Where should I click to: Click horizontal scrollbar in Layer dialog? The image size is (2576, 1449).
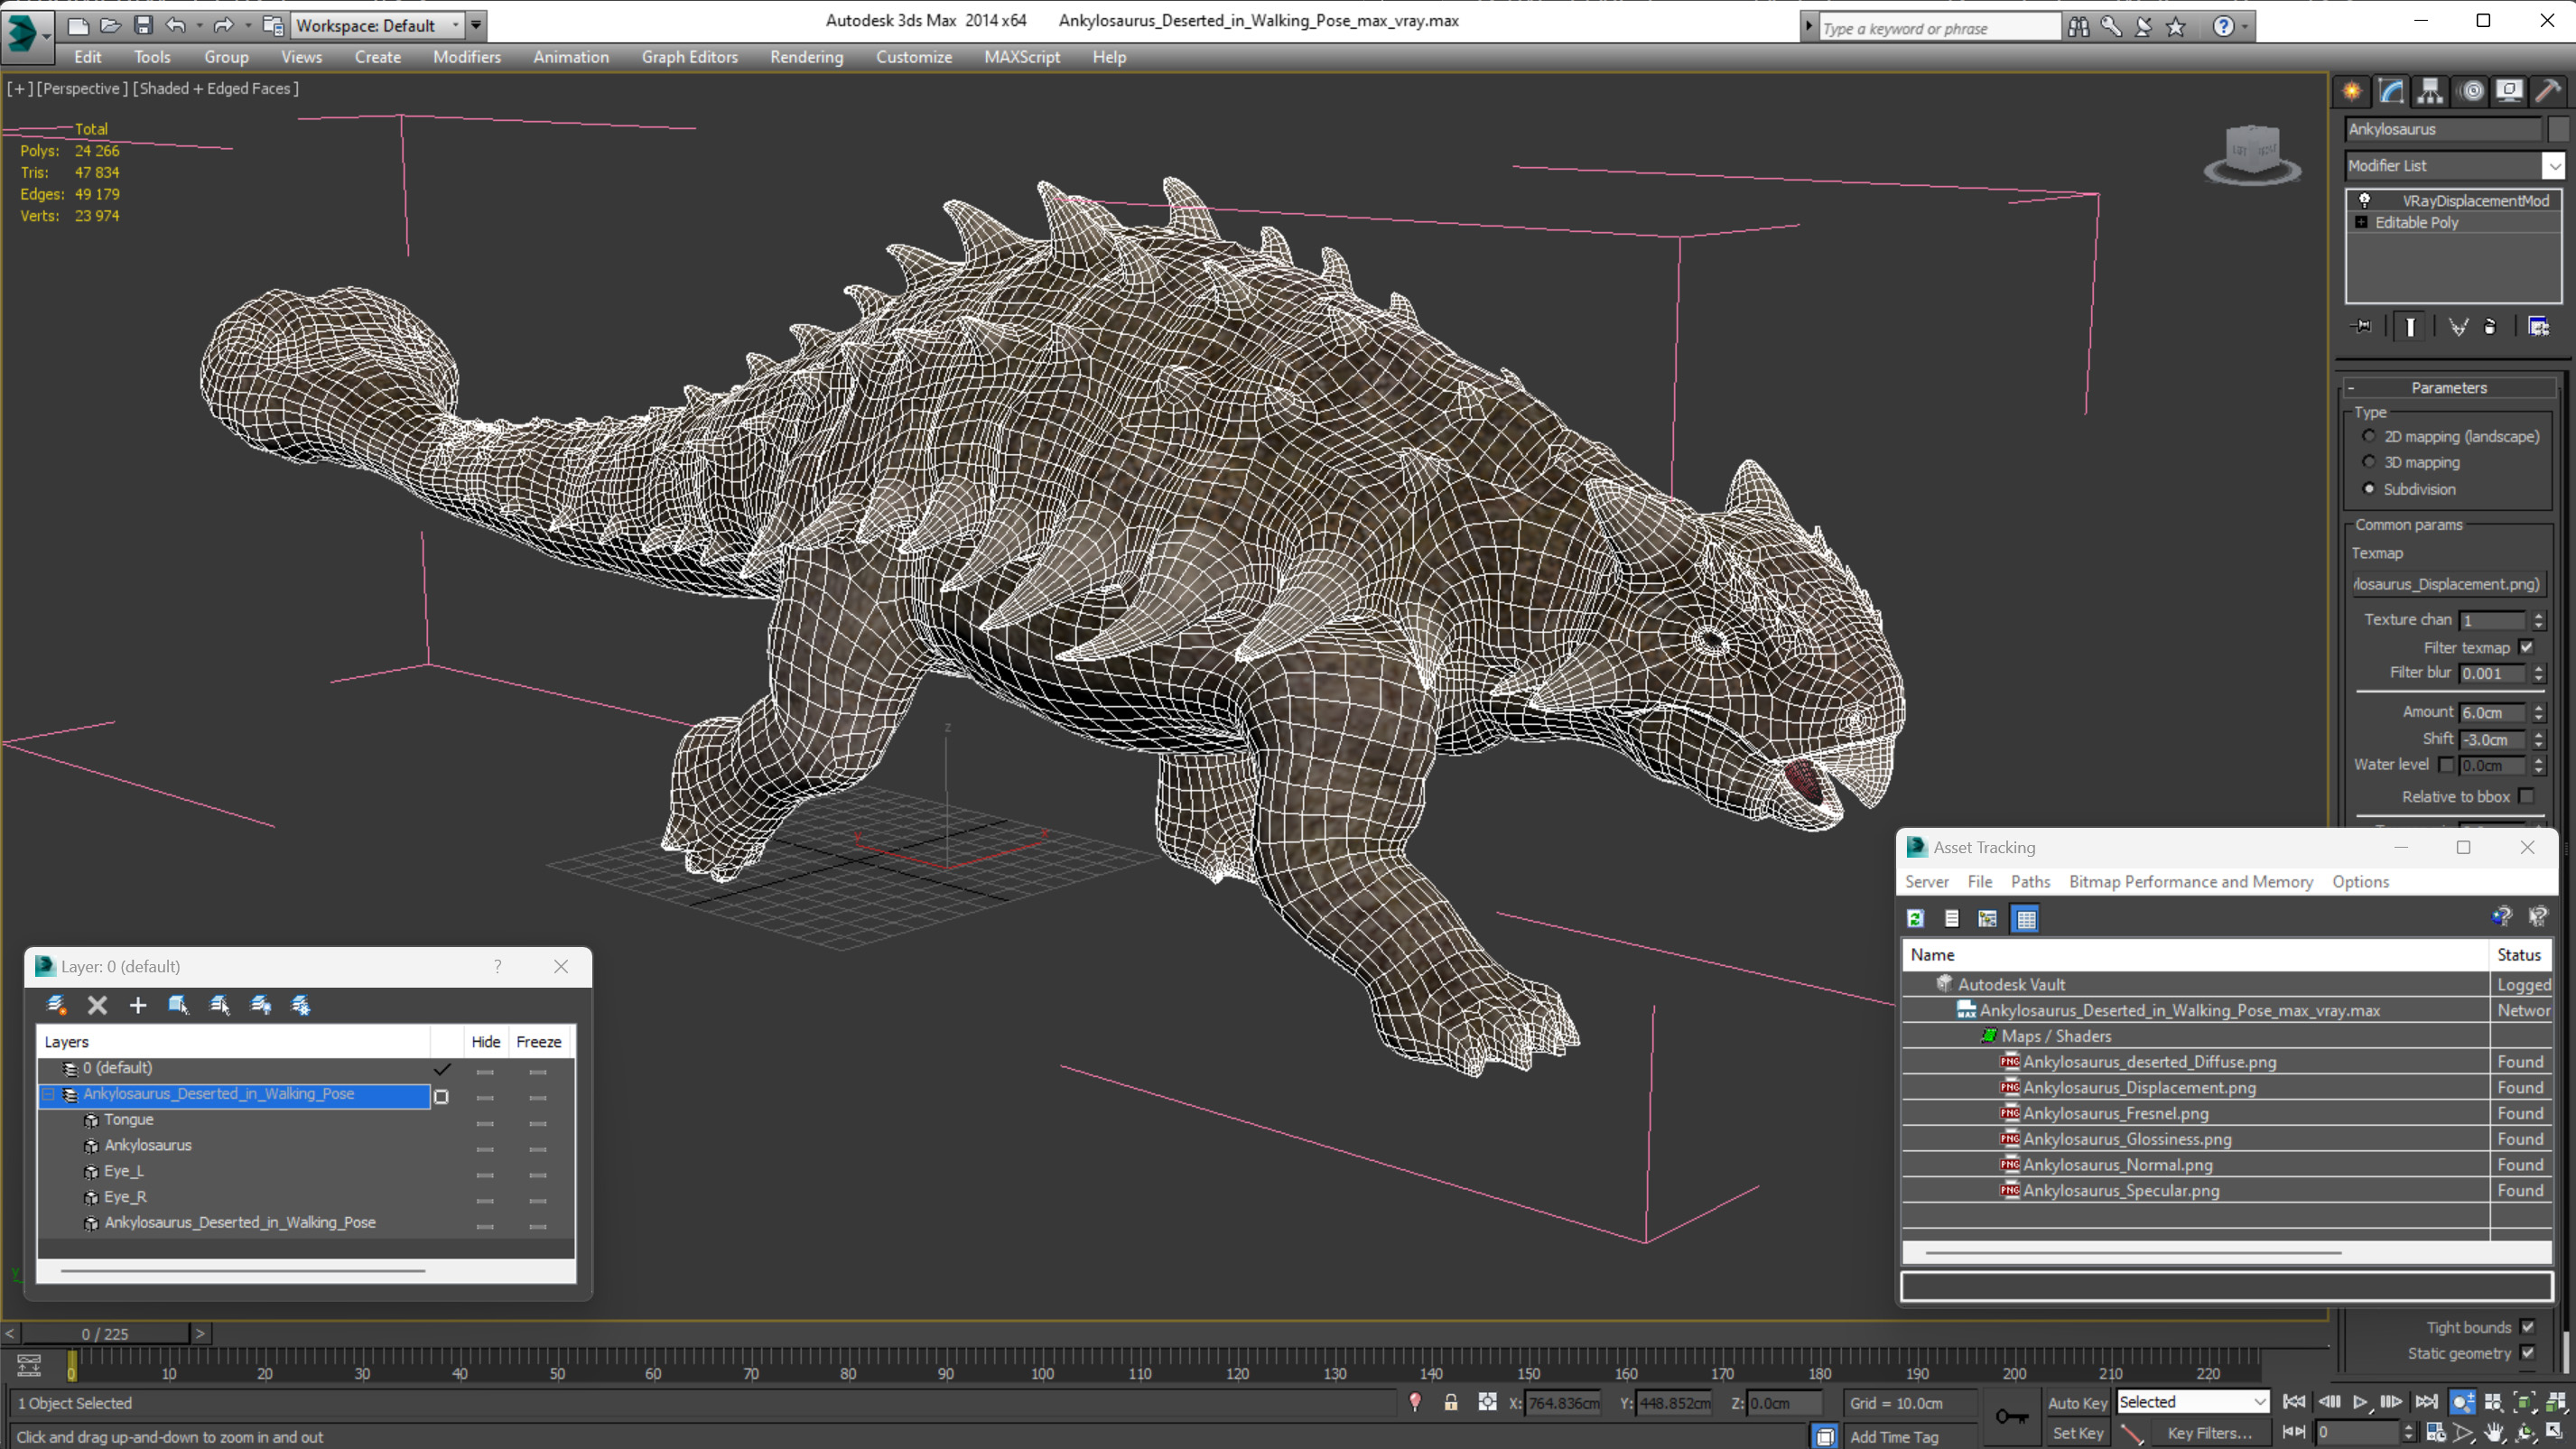[243, 1271]
